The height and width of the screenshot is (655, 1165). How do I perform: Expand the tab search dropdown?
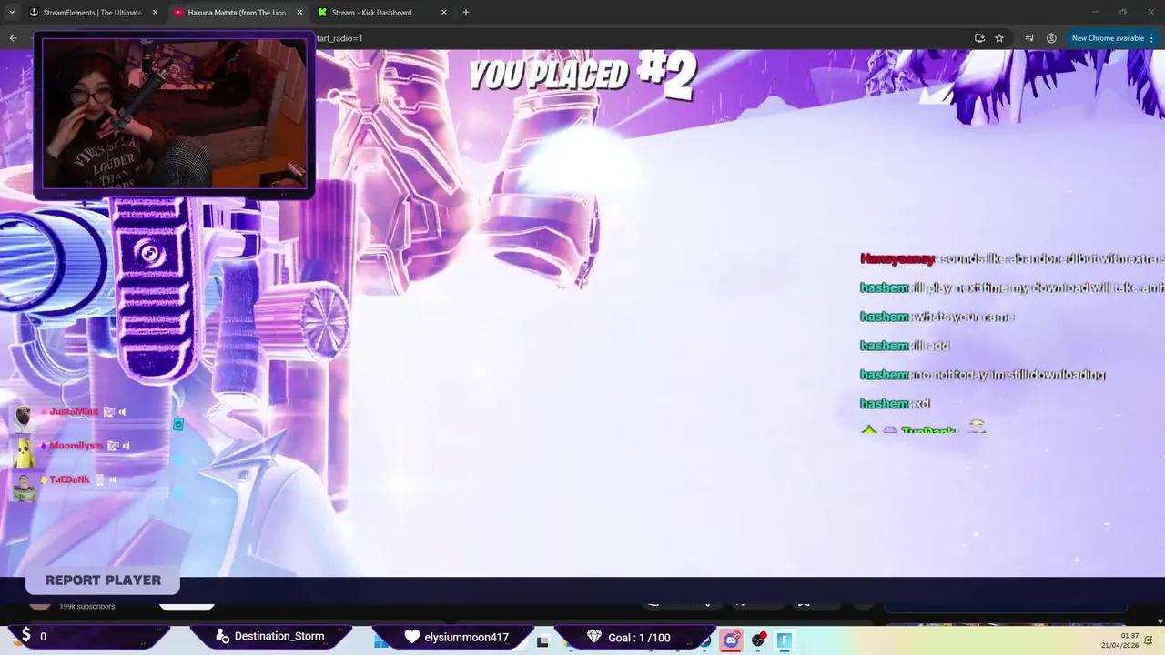11,13
